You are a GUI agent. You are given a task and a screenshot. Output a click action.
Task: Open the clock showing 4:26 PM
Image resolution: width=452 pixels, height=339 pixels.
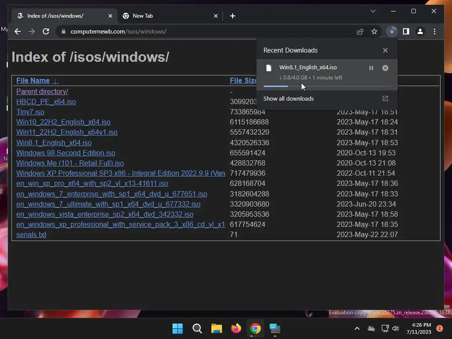419,328
